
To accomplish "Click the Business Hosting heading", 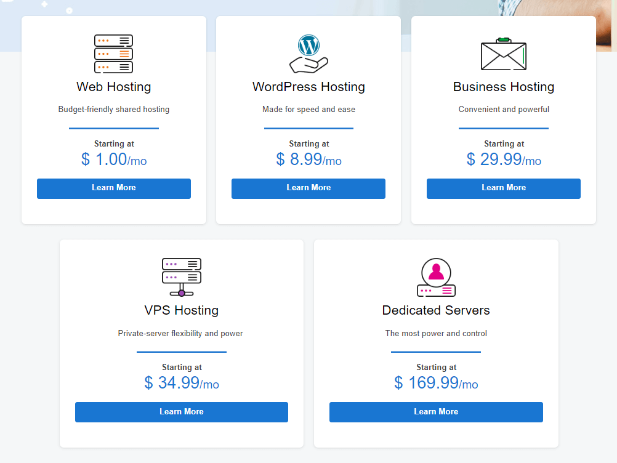I will (503, 87).
